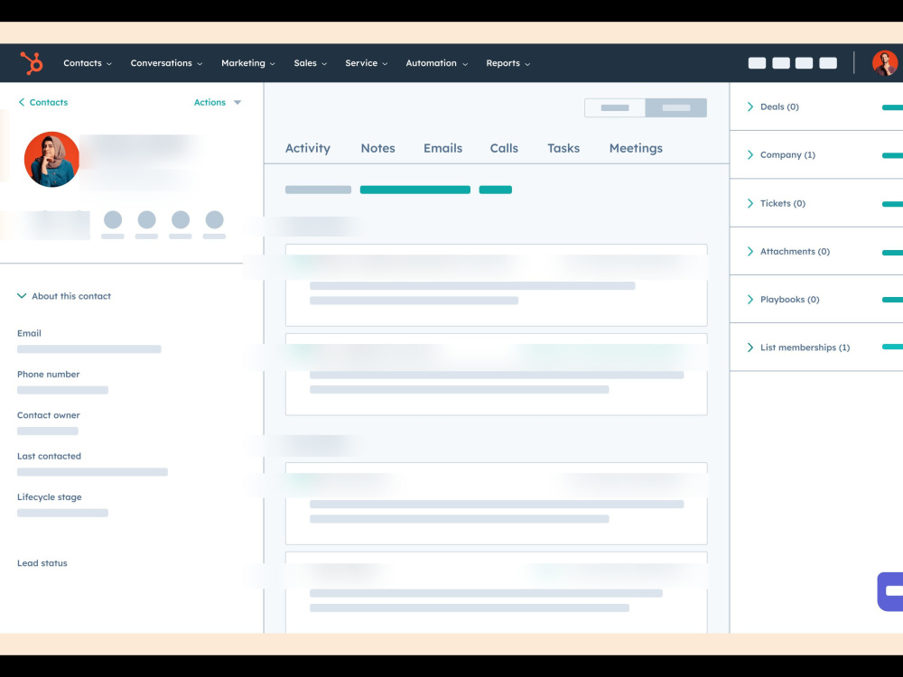
Task: Expand the Company (1) section
Action: pyautogui.click(x=781, y=155)
